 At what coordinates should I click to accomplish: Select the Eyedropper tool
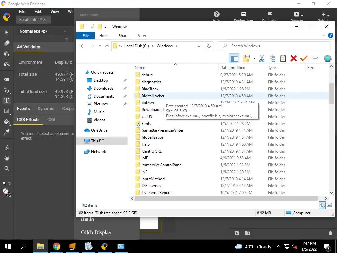click(7, 132)
